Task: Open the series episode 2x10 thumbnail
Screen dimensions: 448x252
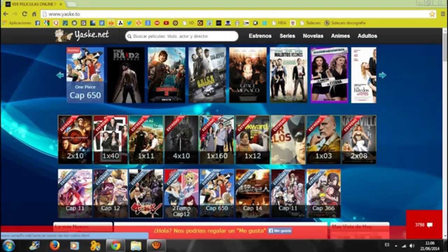Action: pyautogui.click(x=75, y=140)
